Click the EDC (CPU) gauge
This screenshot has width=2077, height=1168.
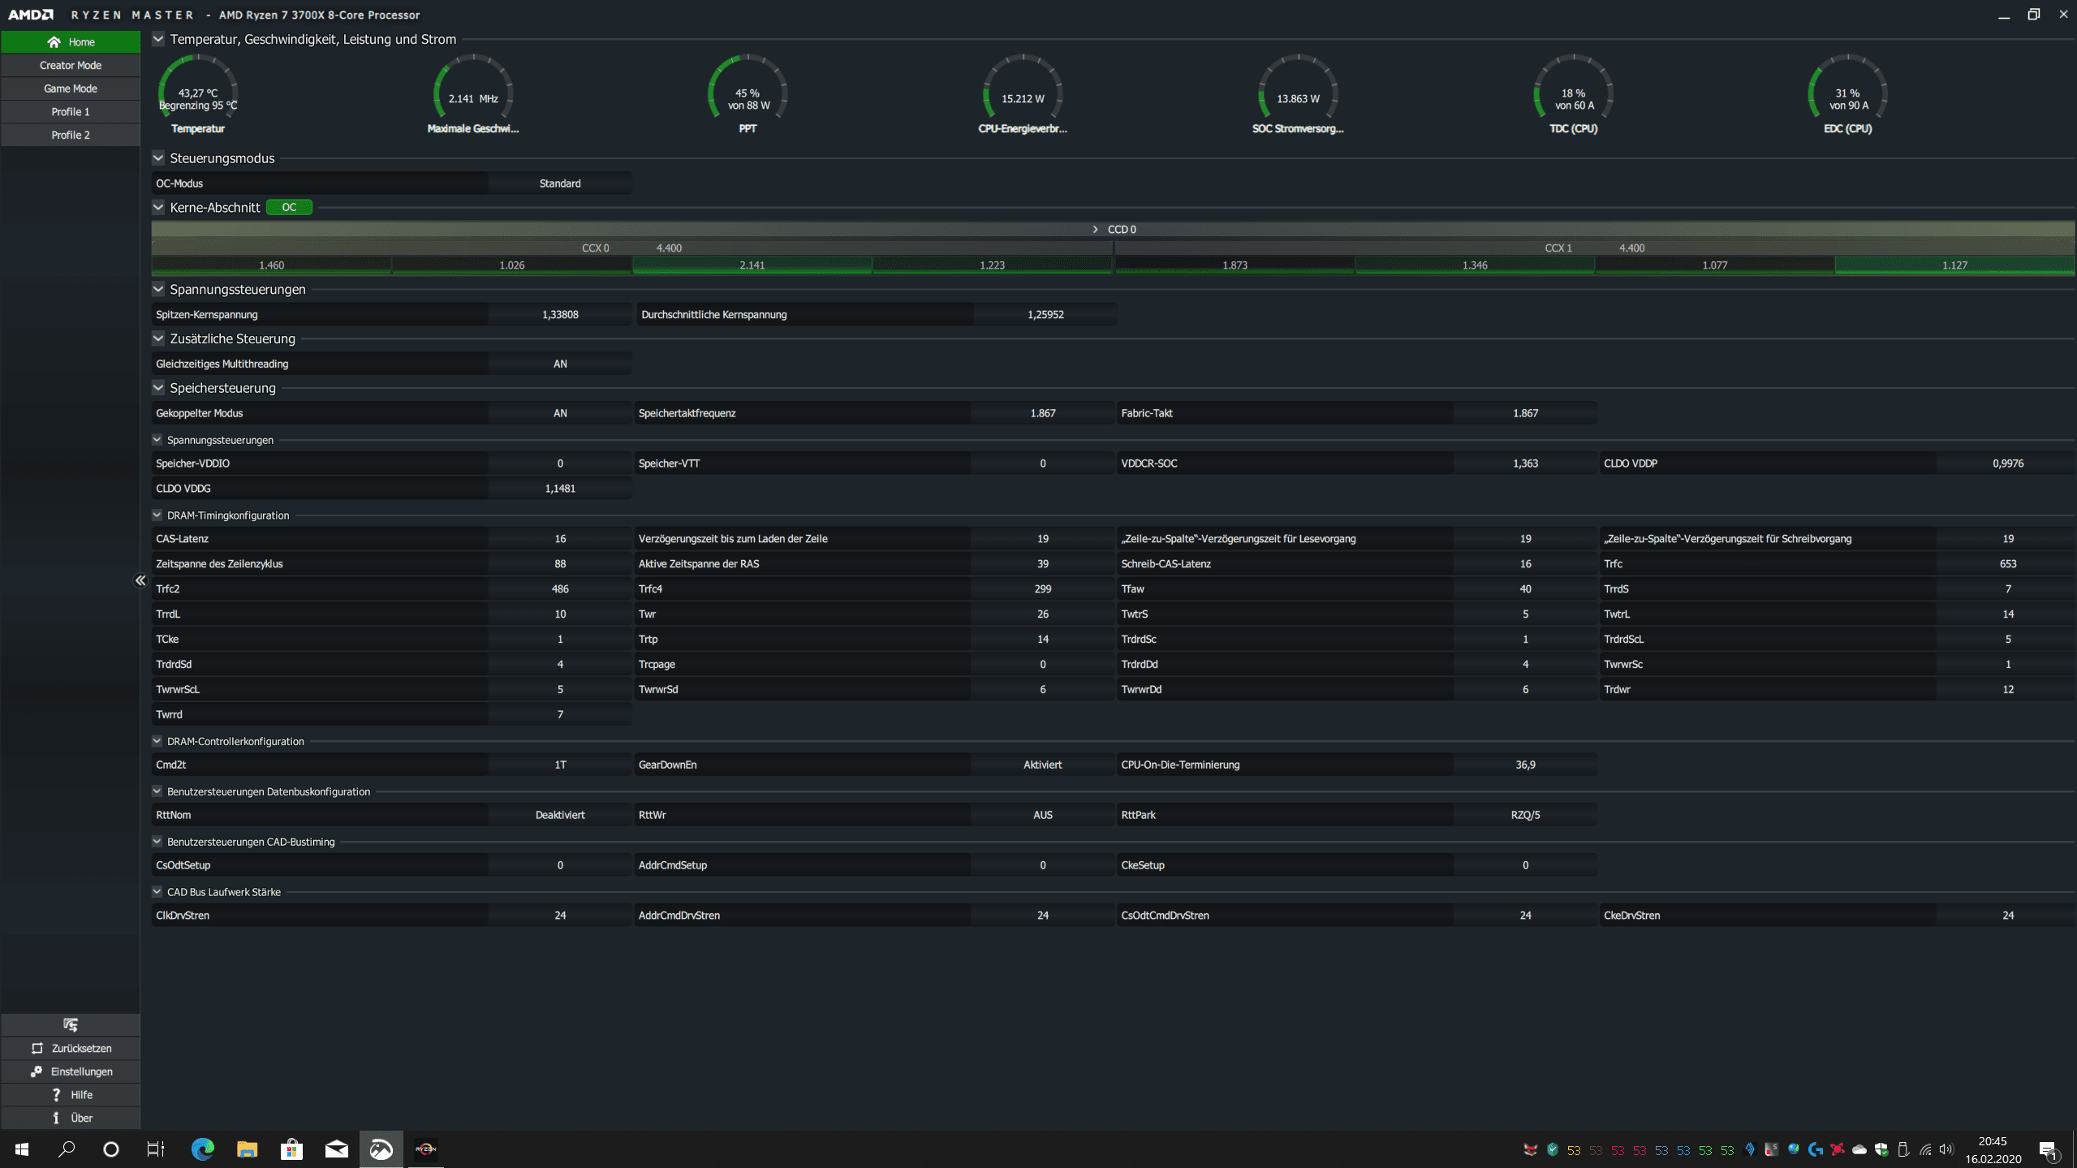point(1848,94)
